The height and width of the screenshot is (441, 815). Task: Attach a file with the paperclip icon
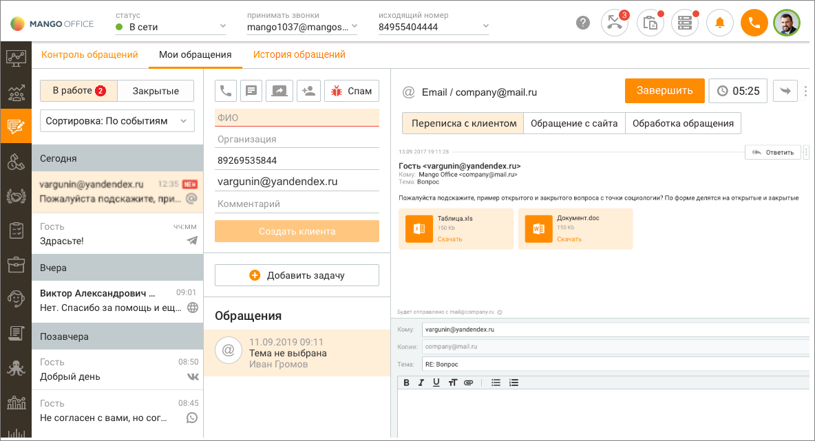pos(469,383)
